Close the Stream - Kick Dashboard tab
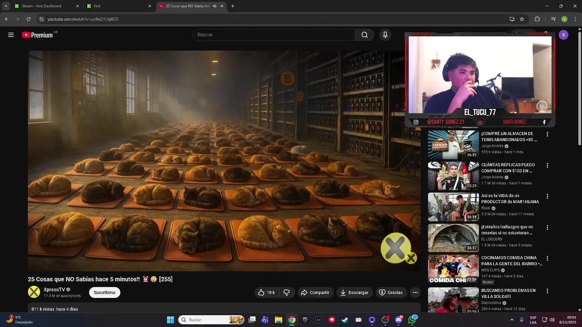 coord(77,6)
